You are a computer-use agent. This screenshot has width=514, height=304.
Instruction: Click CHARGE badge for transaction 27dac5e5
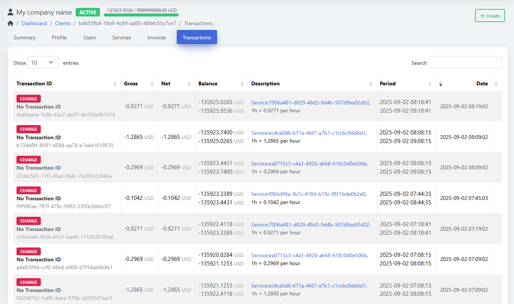click(x=28, y=160)
